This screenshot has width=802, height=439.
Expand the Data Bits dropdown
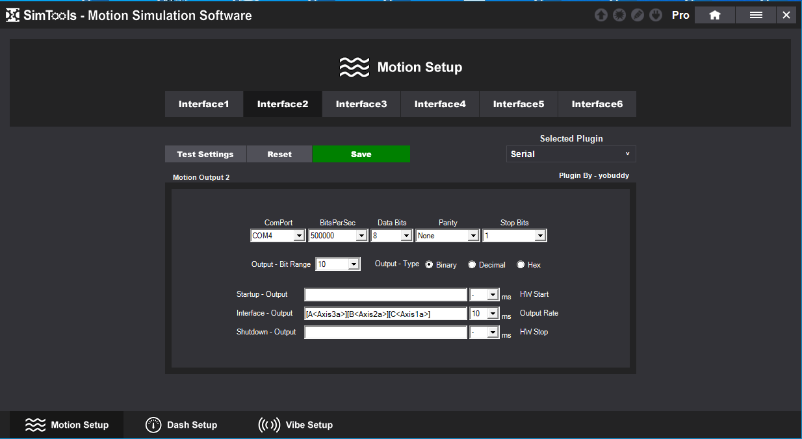[x=392, y=236]
